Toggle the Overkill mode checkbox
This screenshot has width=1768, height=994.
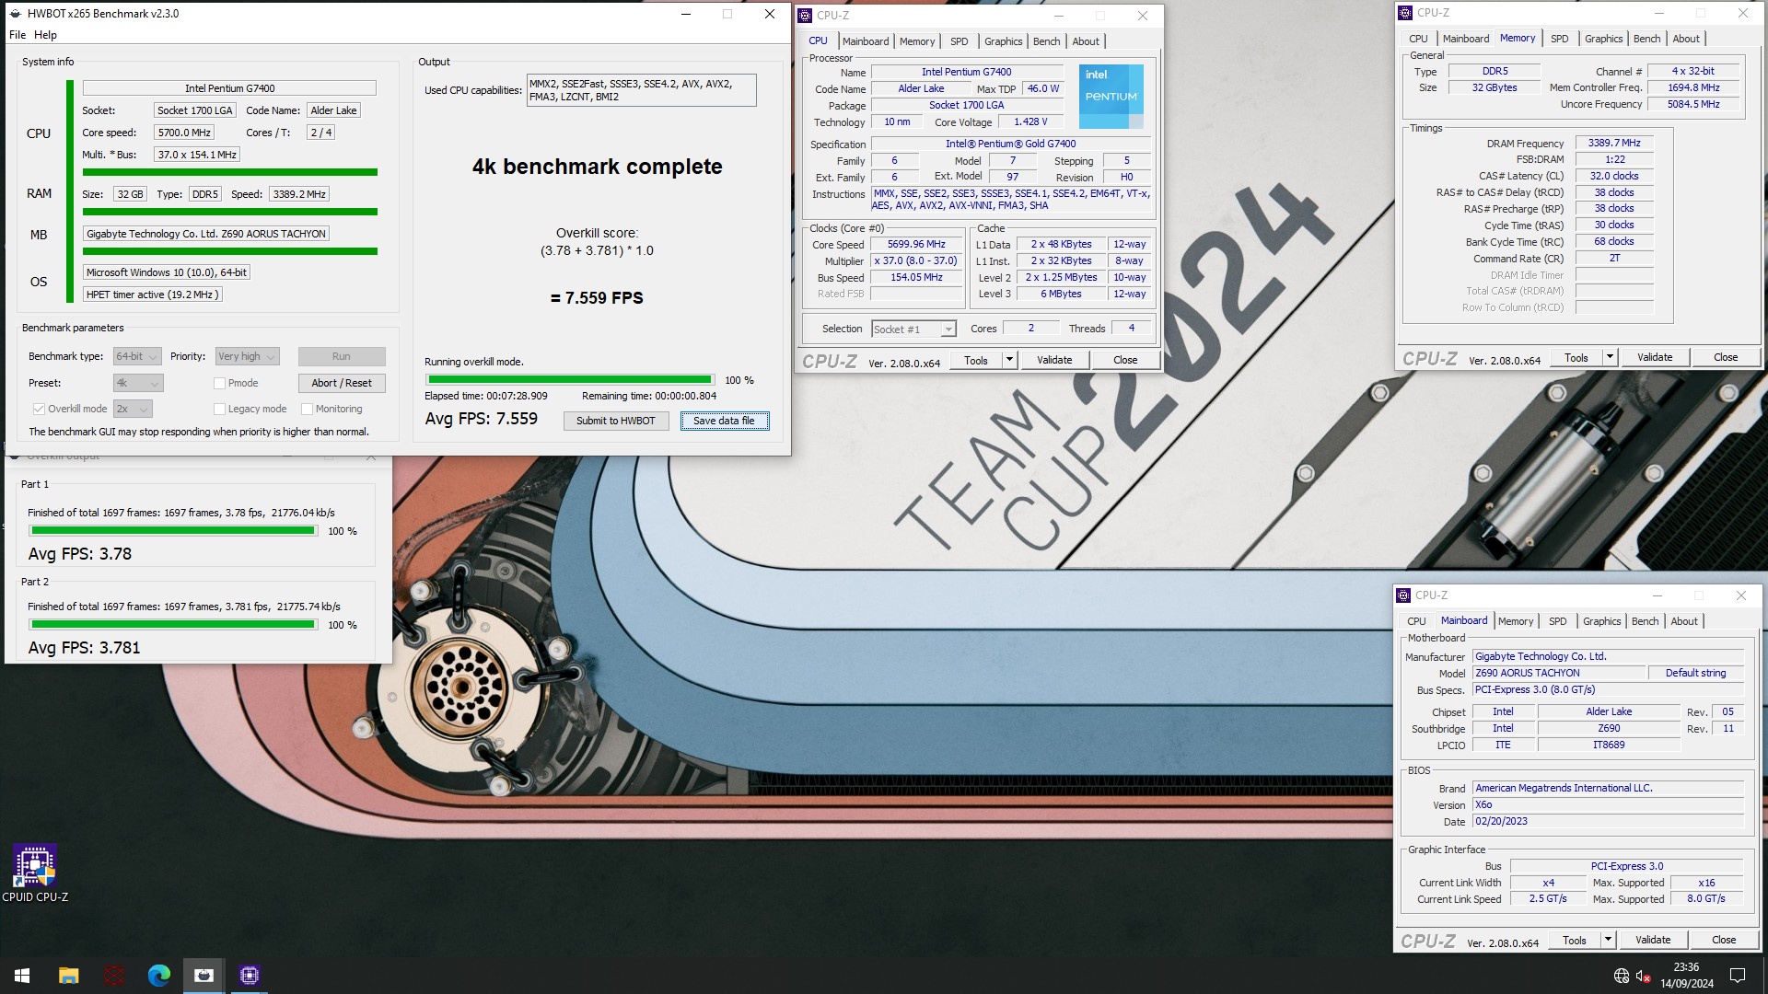click(x=39, y=409)
